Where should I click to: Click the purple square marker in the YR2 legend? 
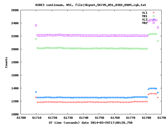pyautogui.click(x=154, y=23)
